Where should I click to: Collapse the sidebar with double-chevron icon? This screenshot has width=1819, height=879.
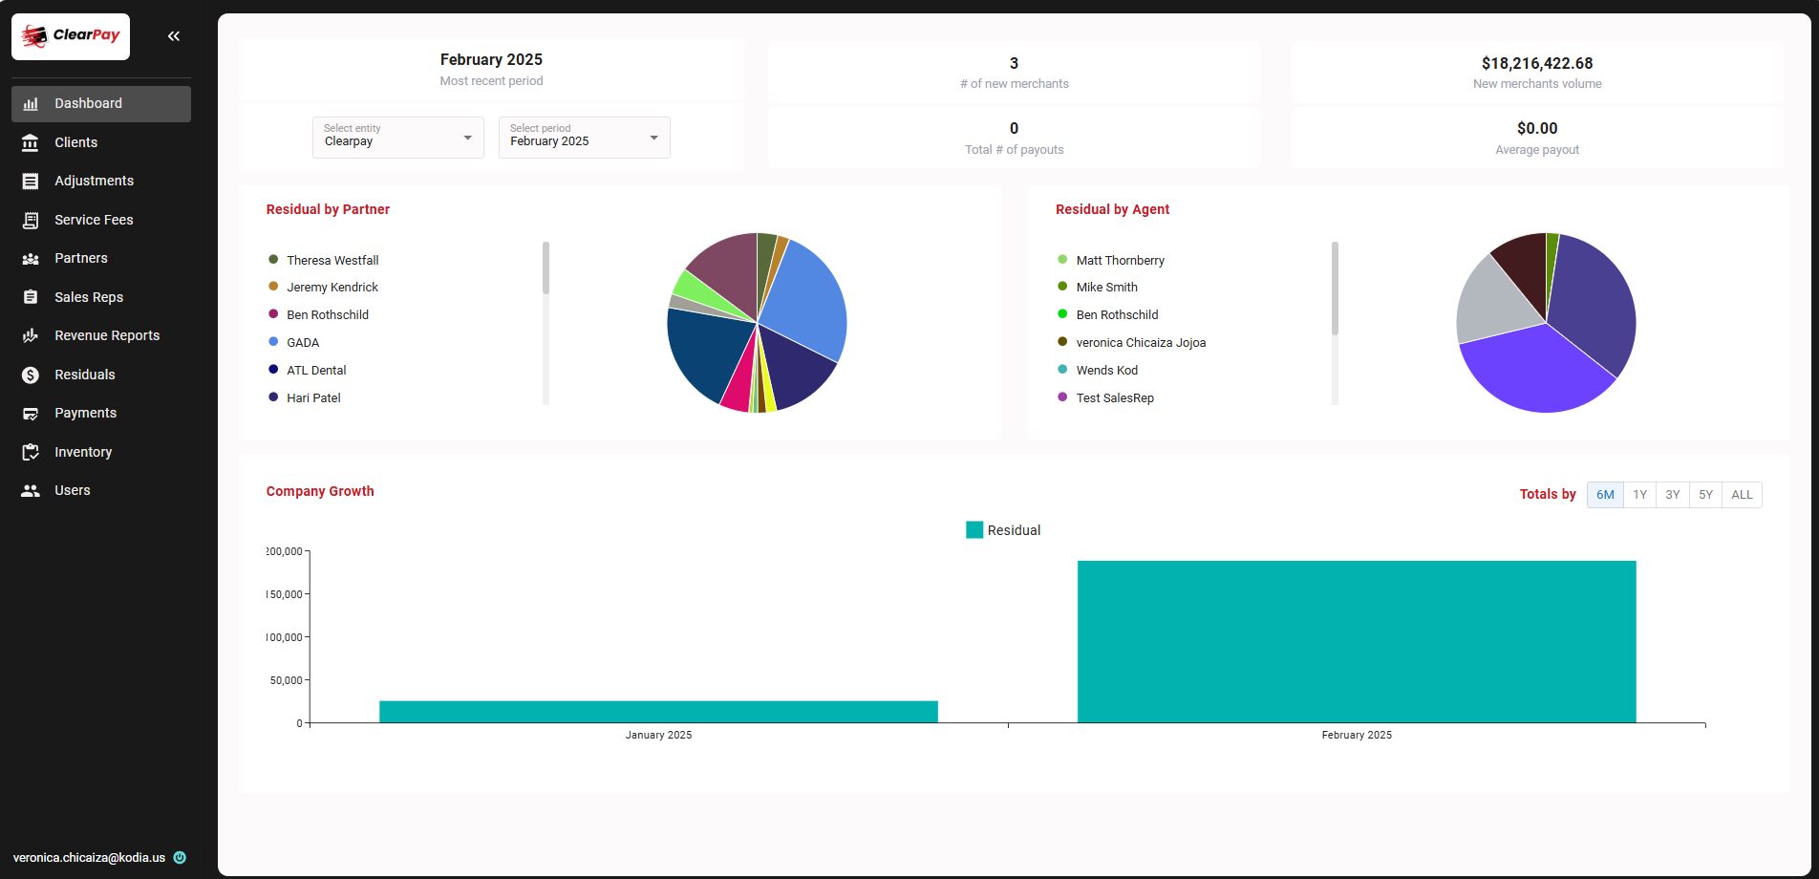(x=174, y=36)
